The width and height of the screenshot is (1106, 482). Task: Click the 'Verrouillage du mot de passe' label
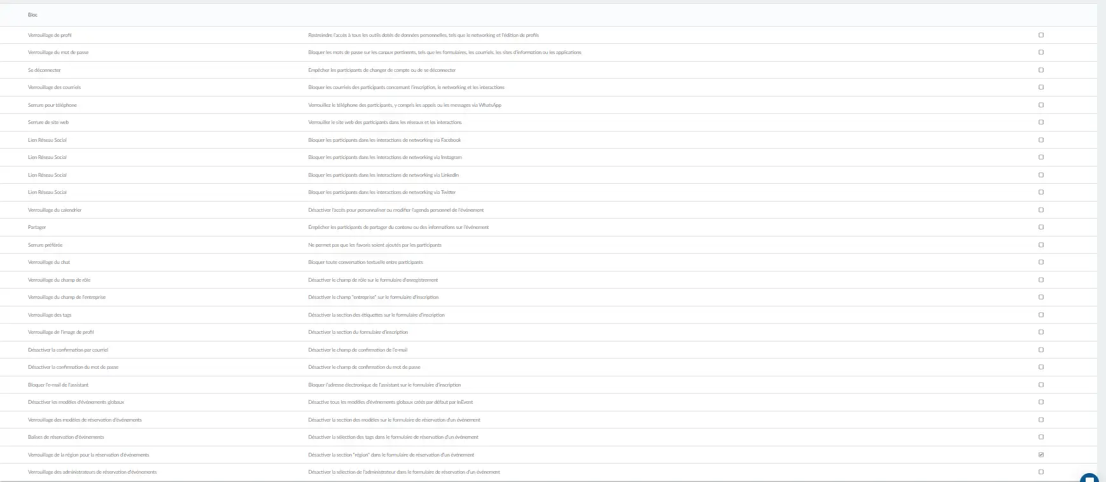tap(59, 52)
